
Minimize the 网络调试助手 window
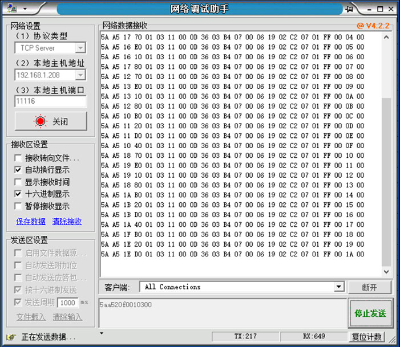point(369,9)
